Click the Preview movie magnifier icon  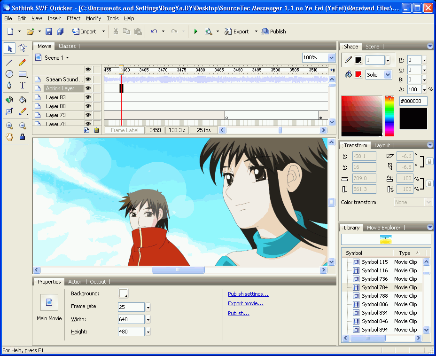(208, 32)
